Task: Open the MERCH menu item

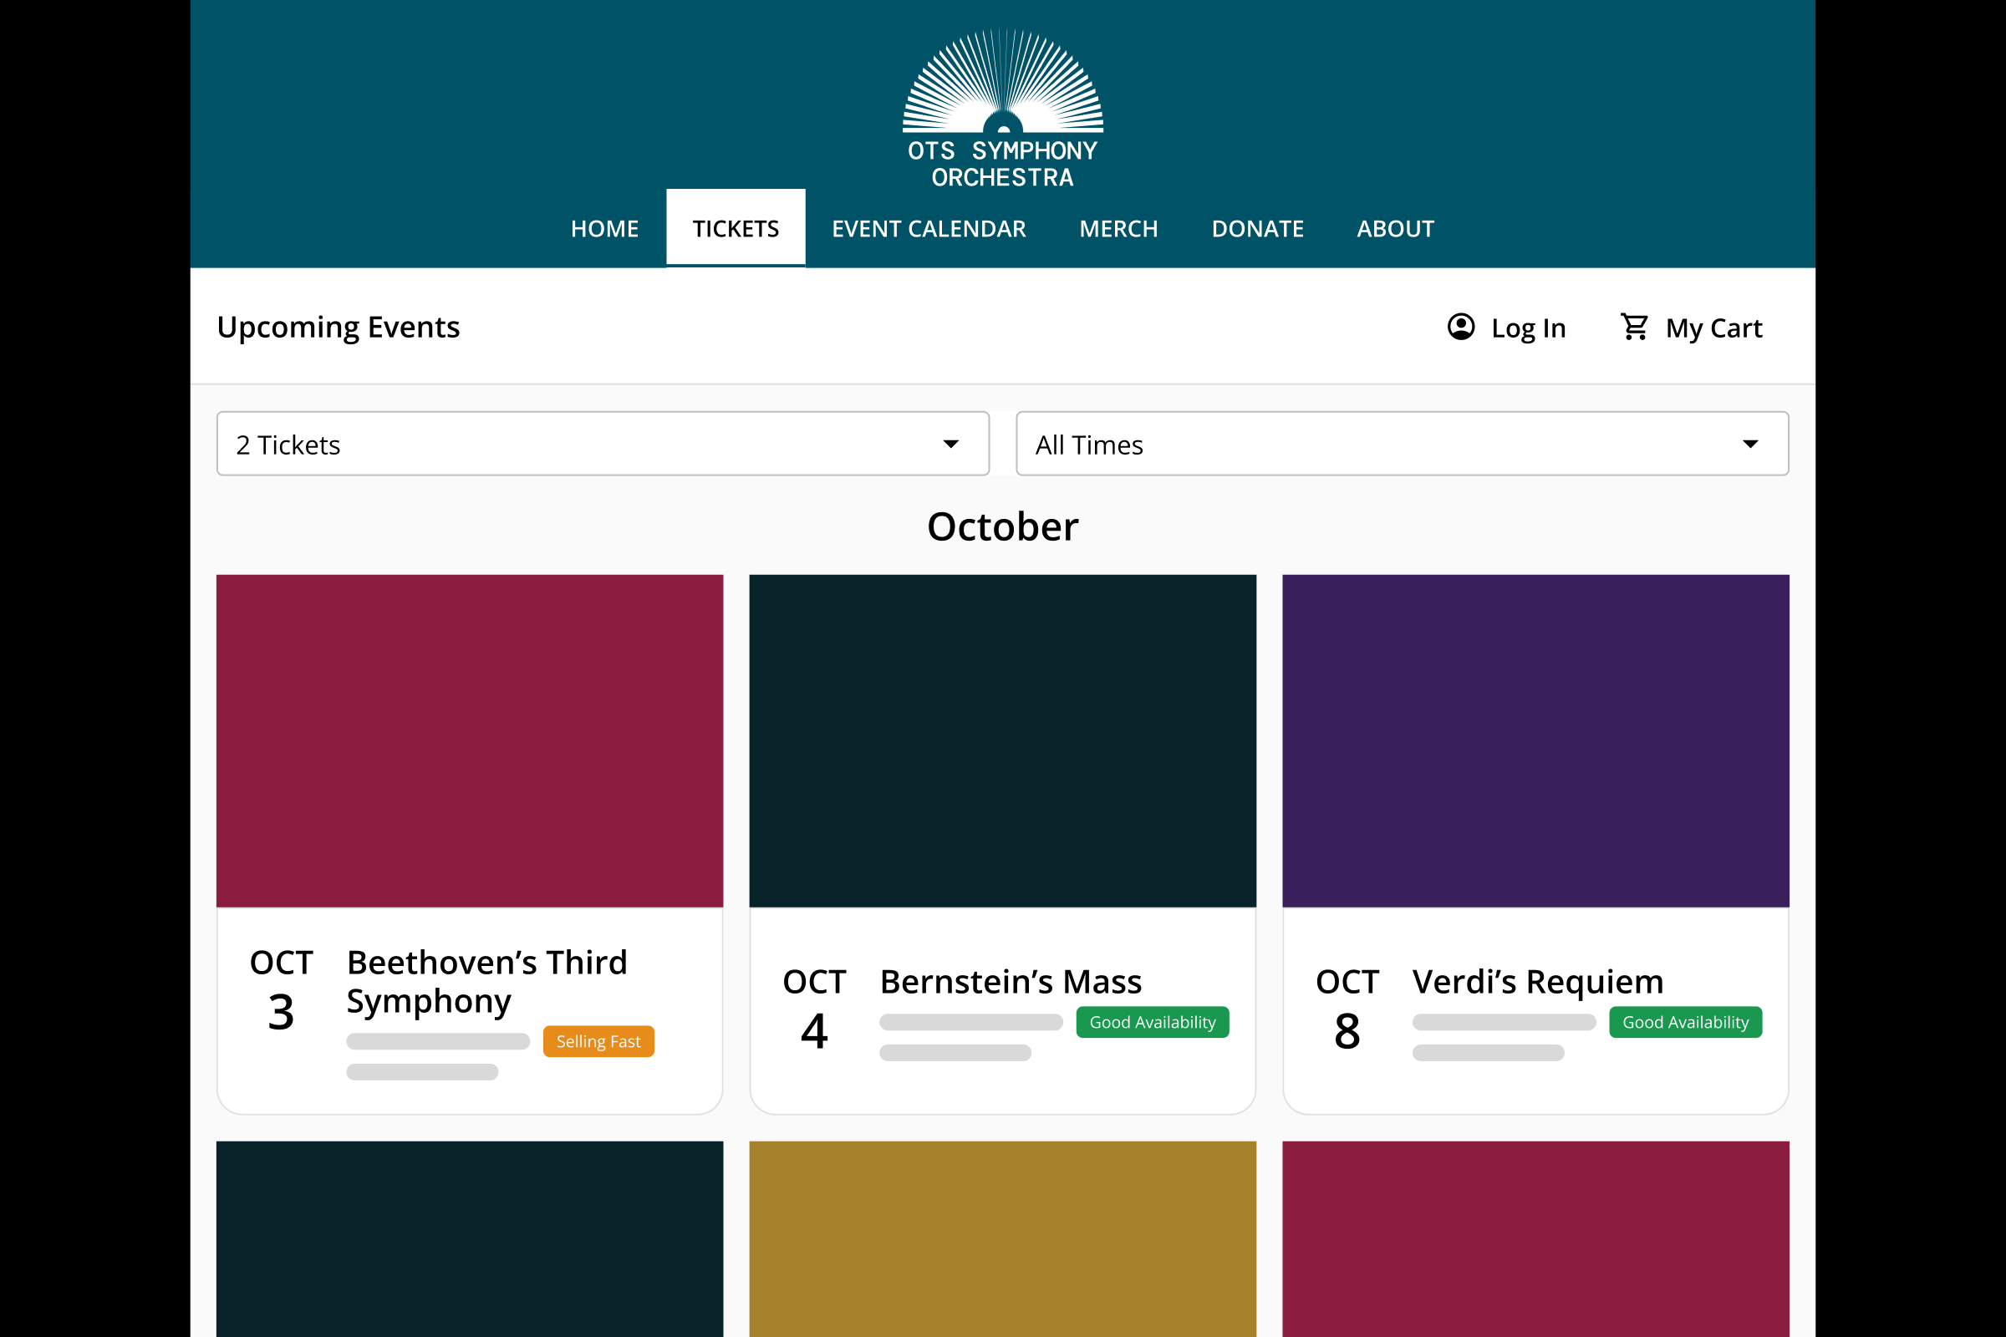Action: click(1119, 228)
